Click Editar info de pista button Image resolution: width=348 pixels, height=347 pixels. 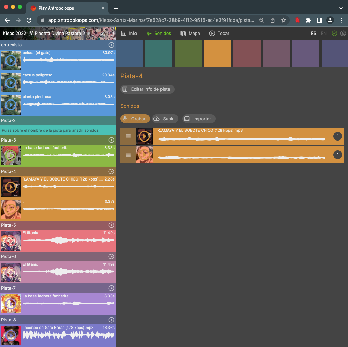click(x=147, y=89)
